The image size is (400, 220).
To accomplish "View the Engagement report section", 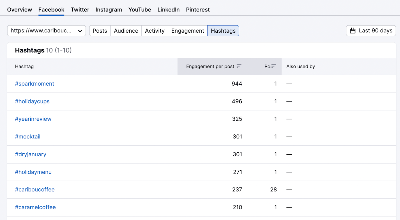I will (187, 31).
